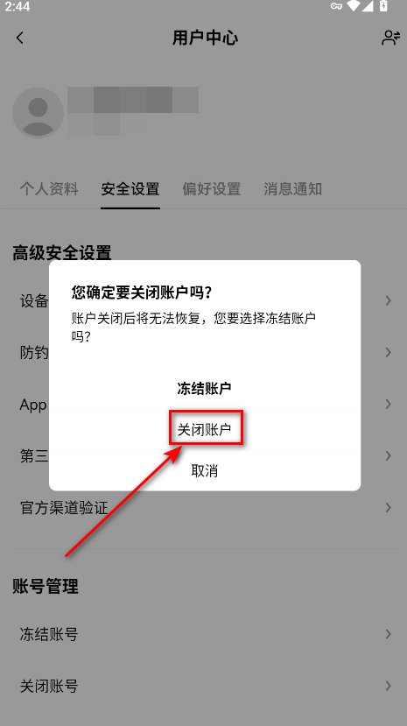The width and height of the screenshot is (407, 726).
Task: Tap the 关闭账号 list item
Action: click(203, 686)
